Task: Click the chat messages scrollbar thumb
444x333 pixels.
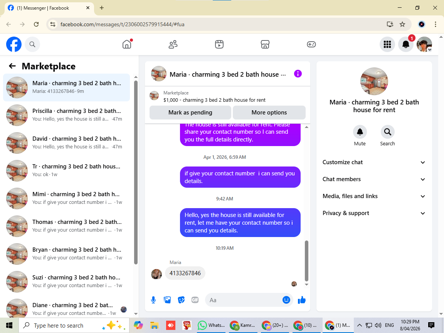Action: [306, 261]
